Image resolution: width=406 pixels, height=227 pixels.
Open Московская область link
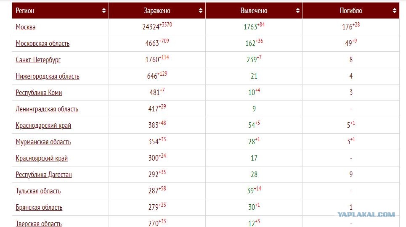pos(43,43)
